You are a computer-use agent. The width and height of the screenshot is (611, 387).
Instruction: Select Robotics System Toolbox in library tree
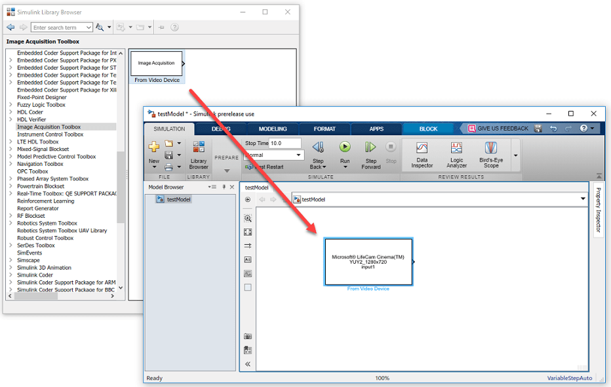(x=47, y=223)
